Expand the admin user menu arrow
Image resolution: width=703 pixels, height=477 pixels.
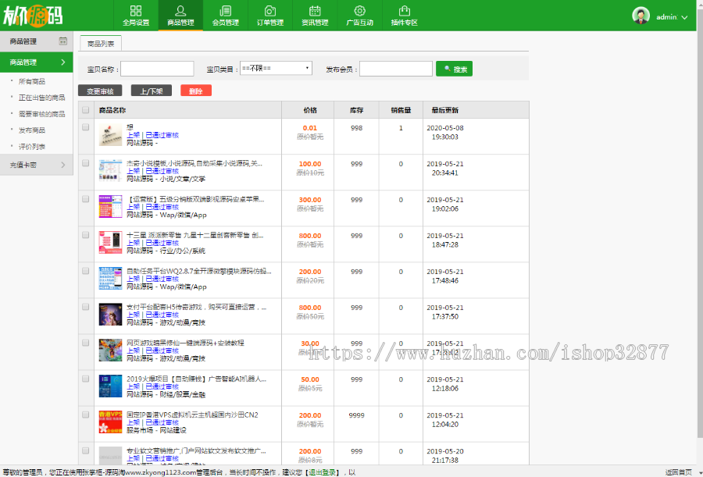click(684, 17)
